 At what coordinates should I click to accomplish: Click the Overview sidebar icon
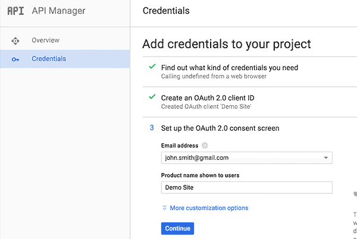coord(15,40)
